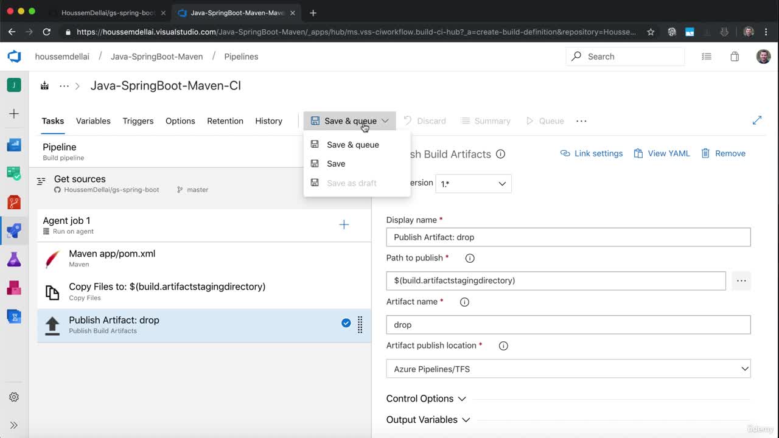This screenshot has height=438, width=779.
Task: Click the Path to publish info icon
Action: coord(470,258)
